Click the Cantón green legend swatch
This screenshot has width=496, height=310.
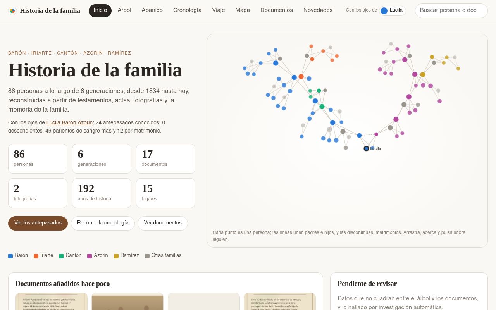pos(61,256)
